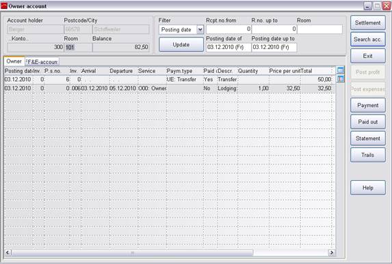
Task: Click the Search acc. button
Action: click(368, 40)
